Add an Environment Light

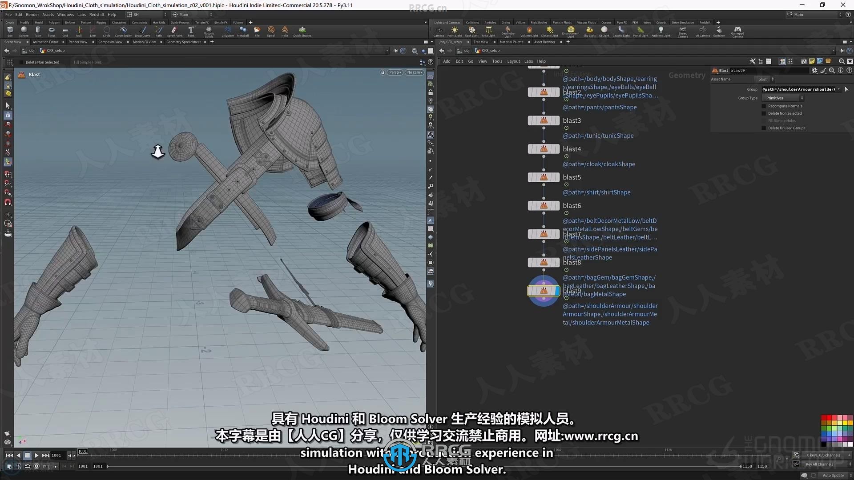point(571,32)
